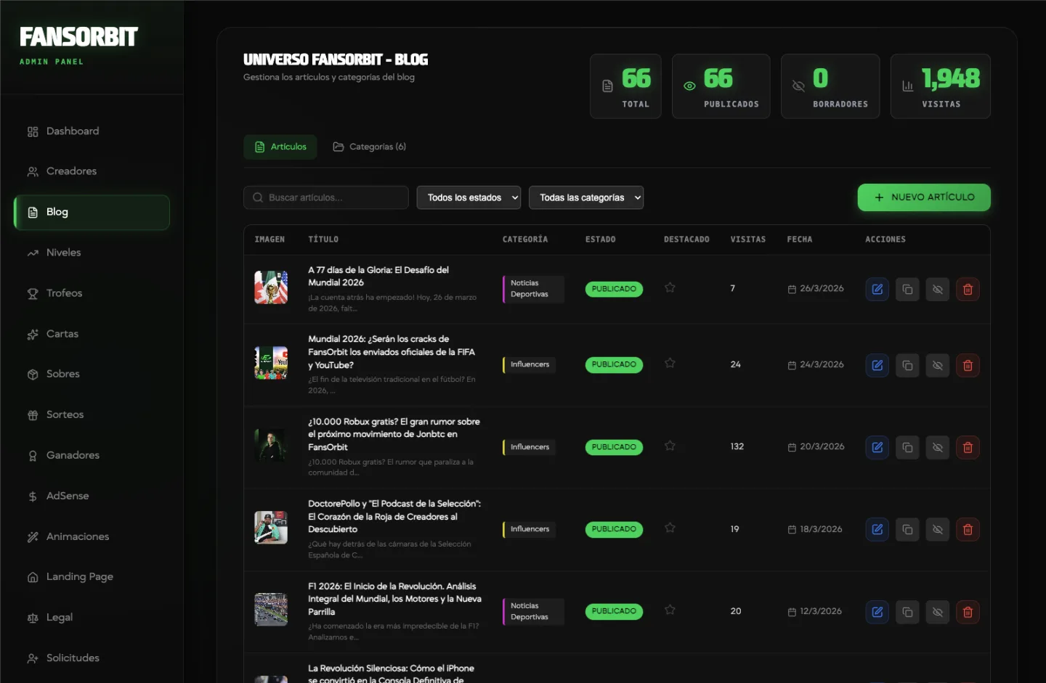Click the document icon in the Total card

(x=607, y=86)
